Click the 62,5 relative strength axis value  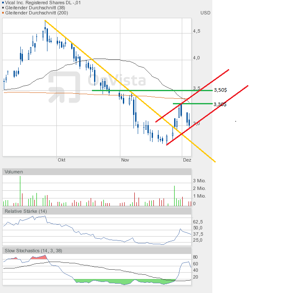[x=197, y=222]
